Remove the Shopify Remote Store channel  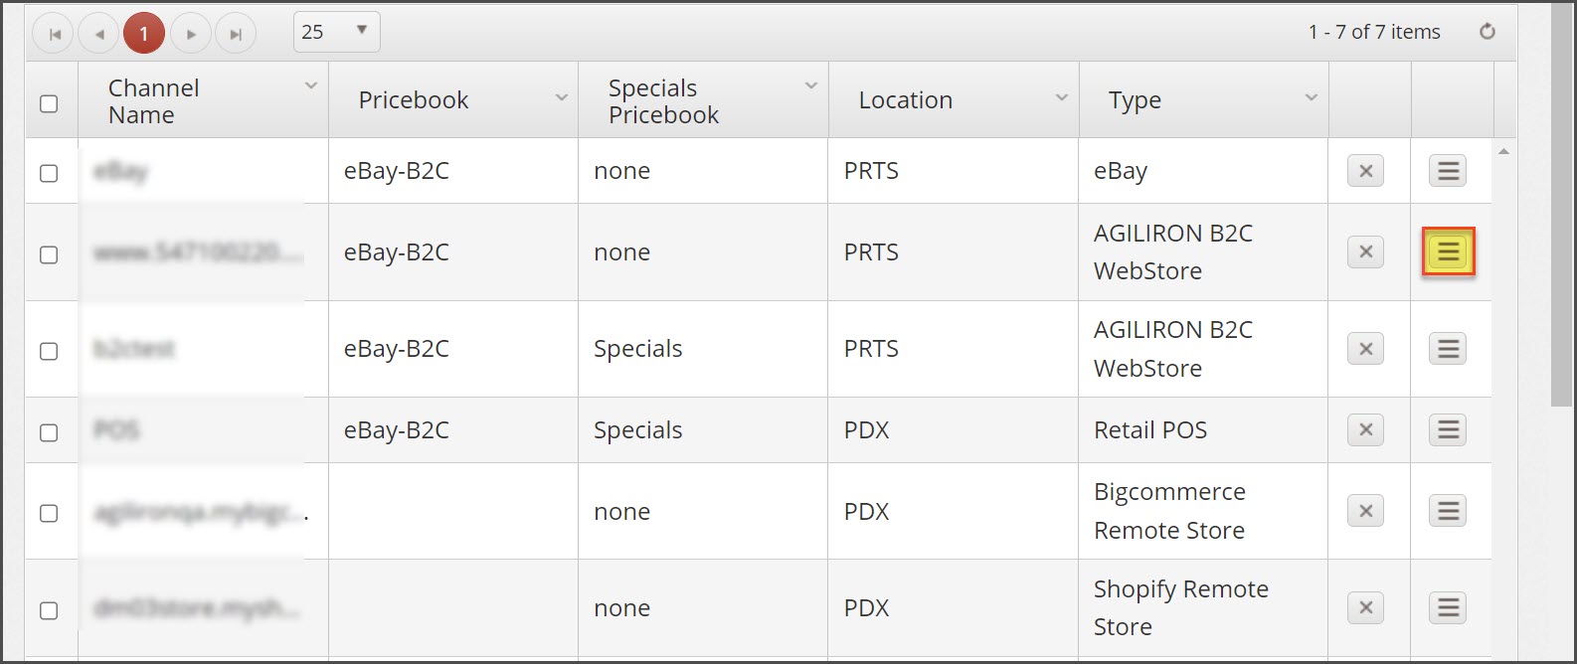coord(1365,607)
